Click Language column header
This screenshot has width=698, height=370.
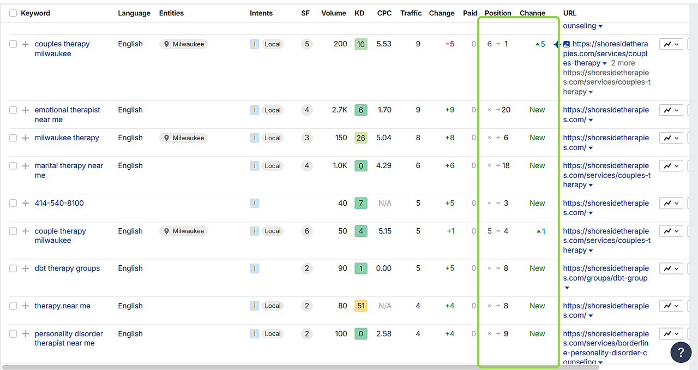[134, 13]
